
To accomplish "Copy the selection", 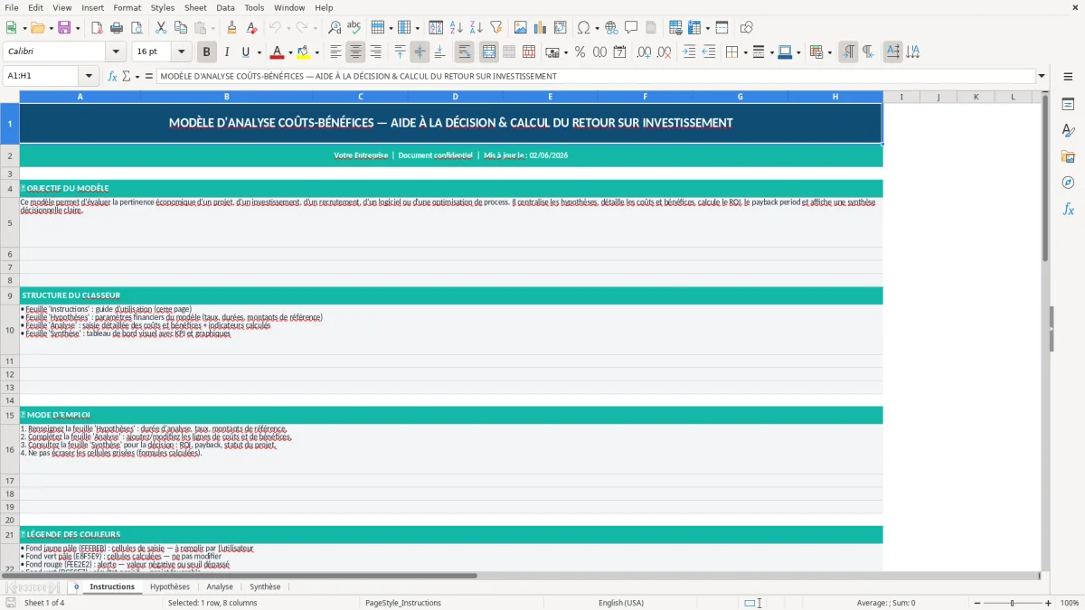I will 181,28.
